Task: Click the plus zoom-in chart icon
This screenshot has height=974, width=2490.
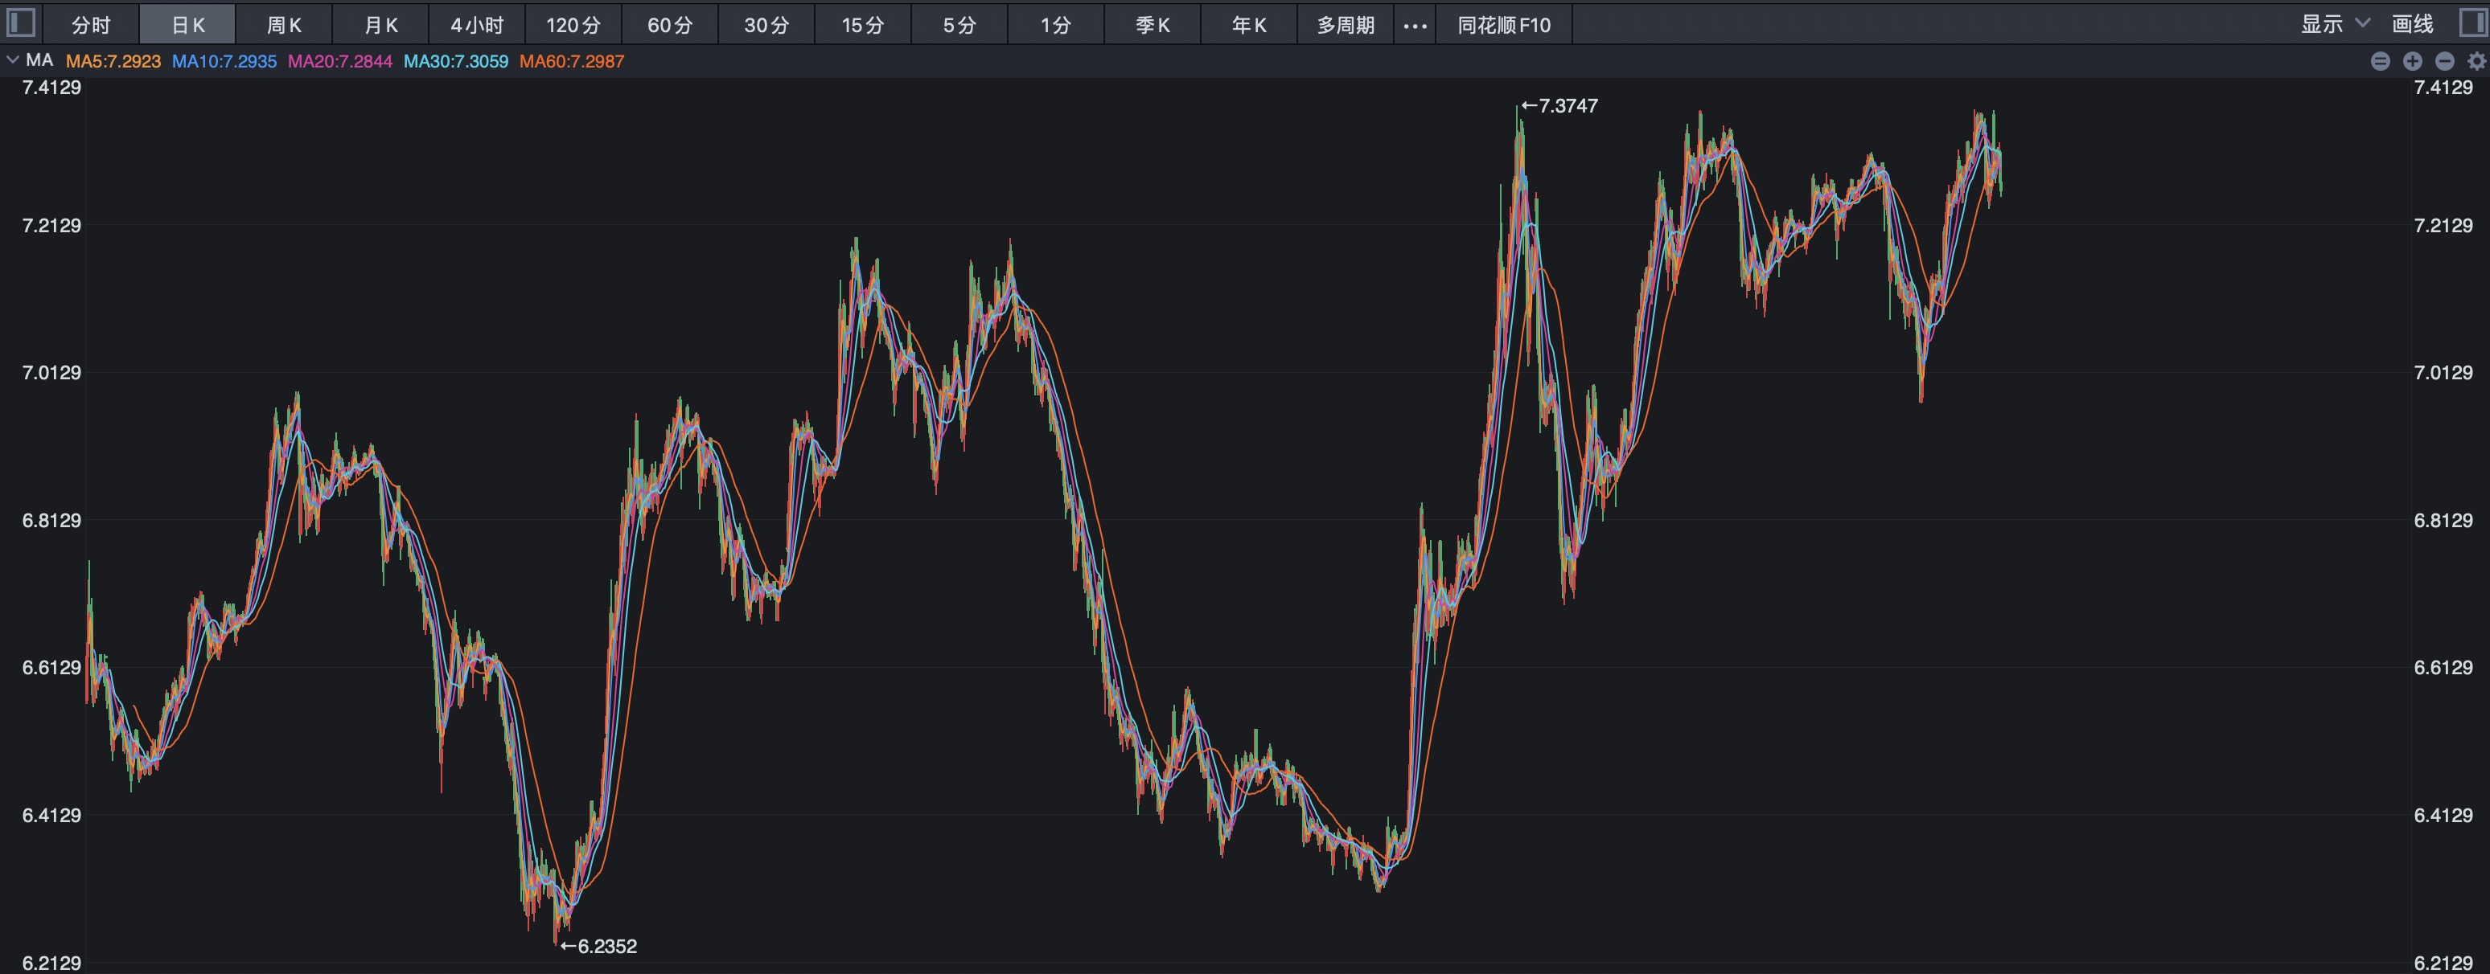Action: point(2412,61)
